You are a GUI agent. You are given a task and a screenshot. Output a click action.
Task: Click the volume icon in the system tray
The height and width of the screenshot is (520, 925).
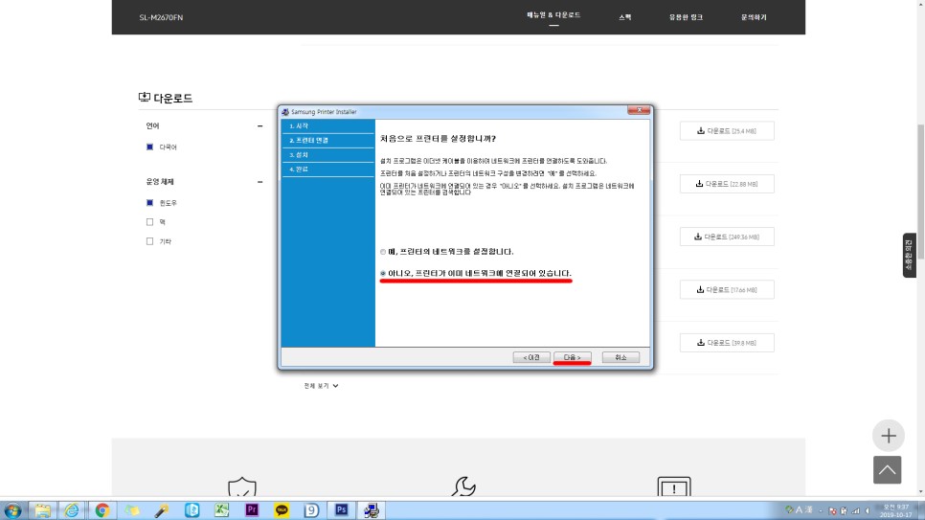click(868, 510)
